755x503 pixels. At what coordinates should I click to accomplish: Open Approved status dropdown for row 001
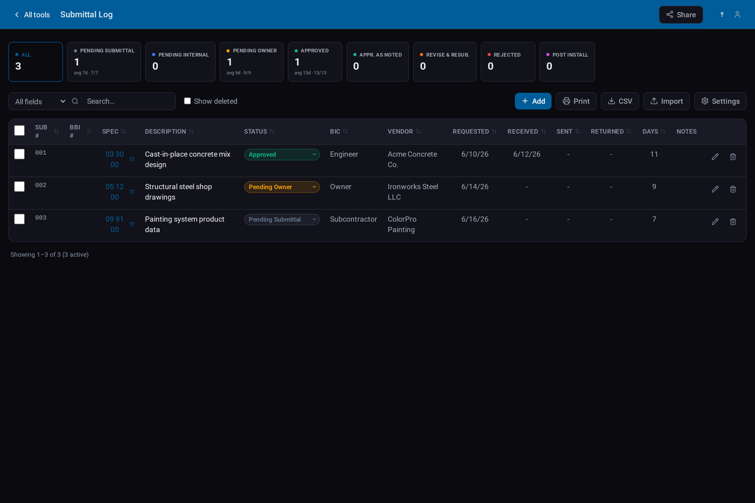(282, 155)
